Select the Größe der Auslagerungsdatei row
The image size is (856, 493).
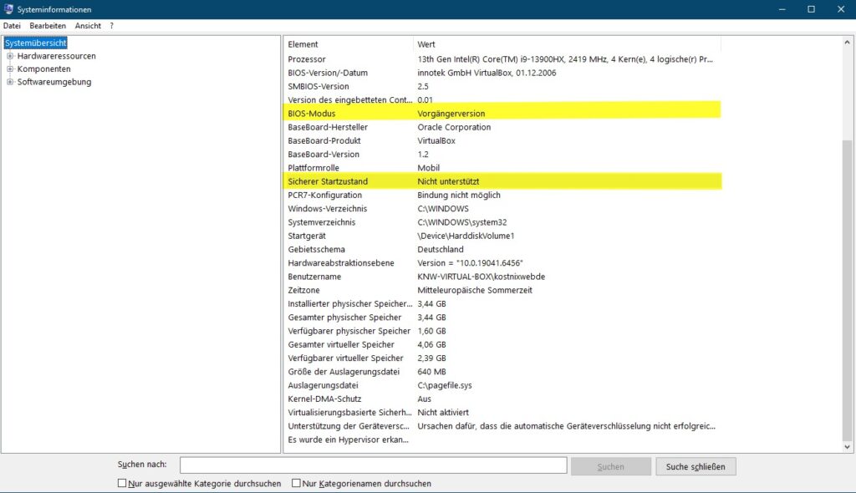502,372
